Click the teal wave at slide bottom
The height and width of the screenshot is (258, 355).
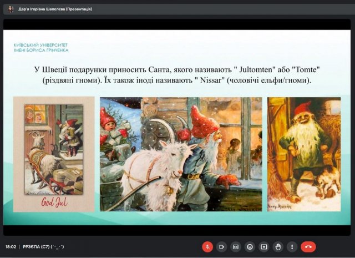[x=177, y=220]
